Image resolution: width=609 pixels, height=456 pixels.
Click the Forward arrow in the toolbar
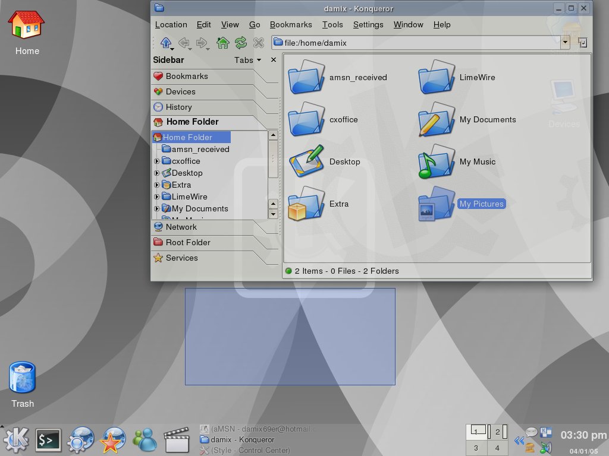pyautogui.click(x=201, y=42)
